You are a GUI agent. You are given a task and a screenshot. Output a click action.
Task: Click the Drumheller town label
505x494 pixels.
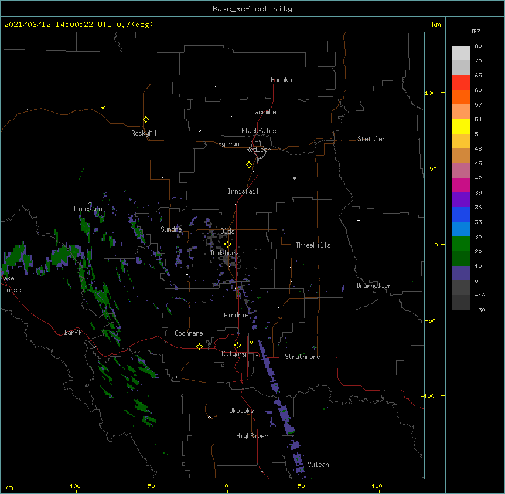coord(374,286)
